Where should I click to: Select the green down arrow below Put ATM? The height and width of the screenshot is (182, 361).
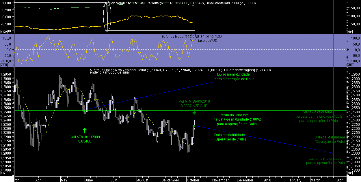click(194, 112)
